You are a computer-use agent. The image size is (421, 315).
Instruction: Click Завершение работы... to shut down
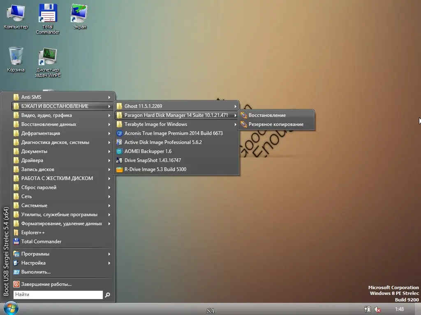[x=62, y=284]
